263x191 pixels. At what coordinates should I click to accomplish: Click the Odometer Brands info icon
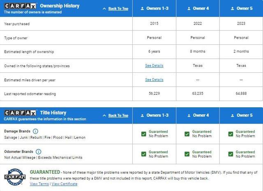click(x=39, y=152)
